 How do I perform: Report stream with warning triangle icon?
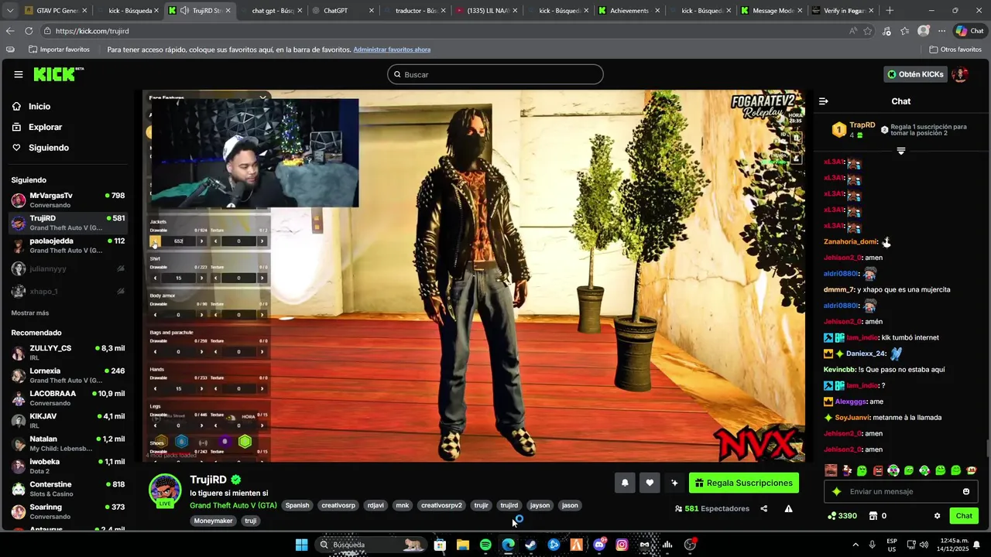coord(788,508)
